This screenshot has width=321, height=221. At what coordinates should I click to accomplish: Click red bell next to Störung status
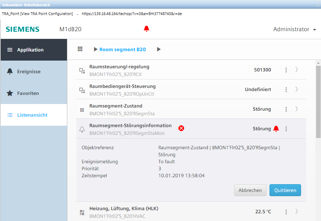(276, 129)
